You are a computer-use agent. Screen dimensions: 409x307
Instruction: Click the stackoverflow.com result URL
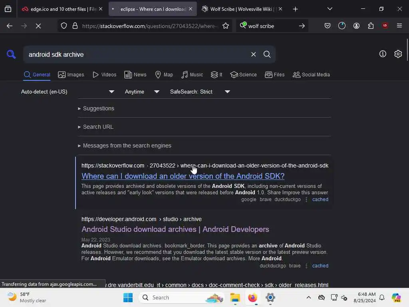click(x=205, y=165)
